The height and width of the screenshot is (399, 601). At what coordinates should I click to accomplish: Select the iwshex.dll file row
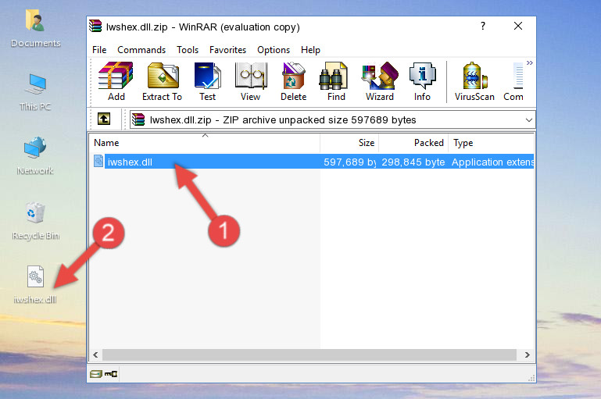[312, 162]
